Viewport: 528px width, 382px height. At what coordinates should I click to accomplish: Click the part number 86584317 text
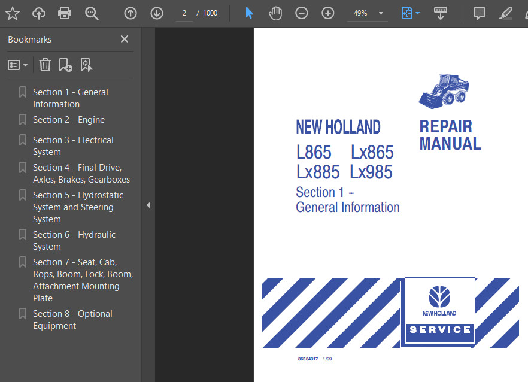(308, 359)
